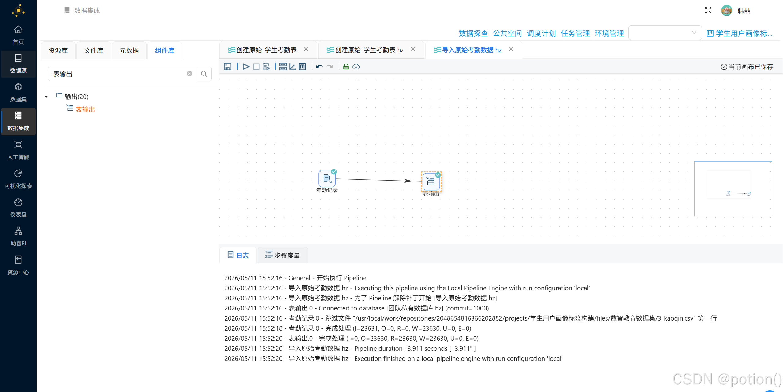The width and height of the screenshot is (783, 392).
Task: Switch to the 元数据 tab
Action: point(129,50)
